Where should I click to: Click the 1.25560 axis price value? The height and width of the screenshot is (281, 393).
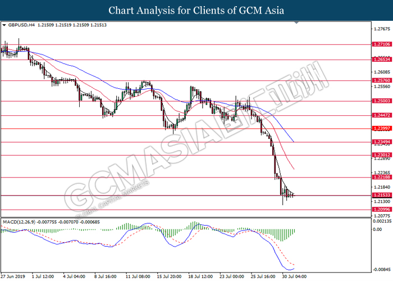click(382, 87)
